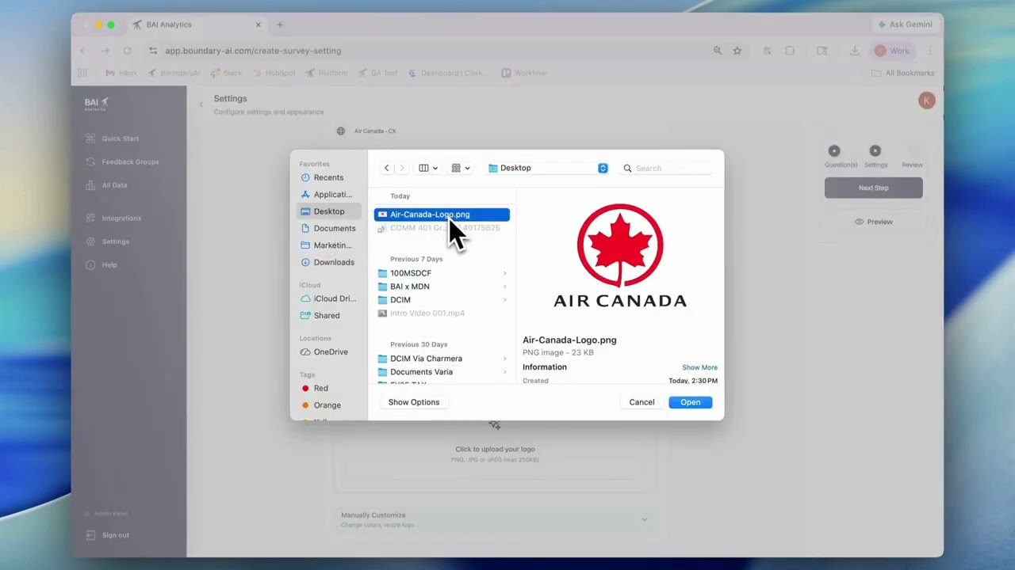Select Air-Canada-Logo.png file
This screenshot has height=570, width=1015.
442,215
